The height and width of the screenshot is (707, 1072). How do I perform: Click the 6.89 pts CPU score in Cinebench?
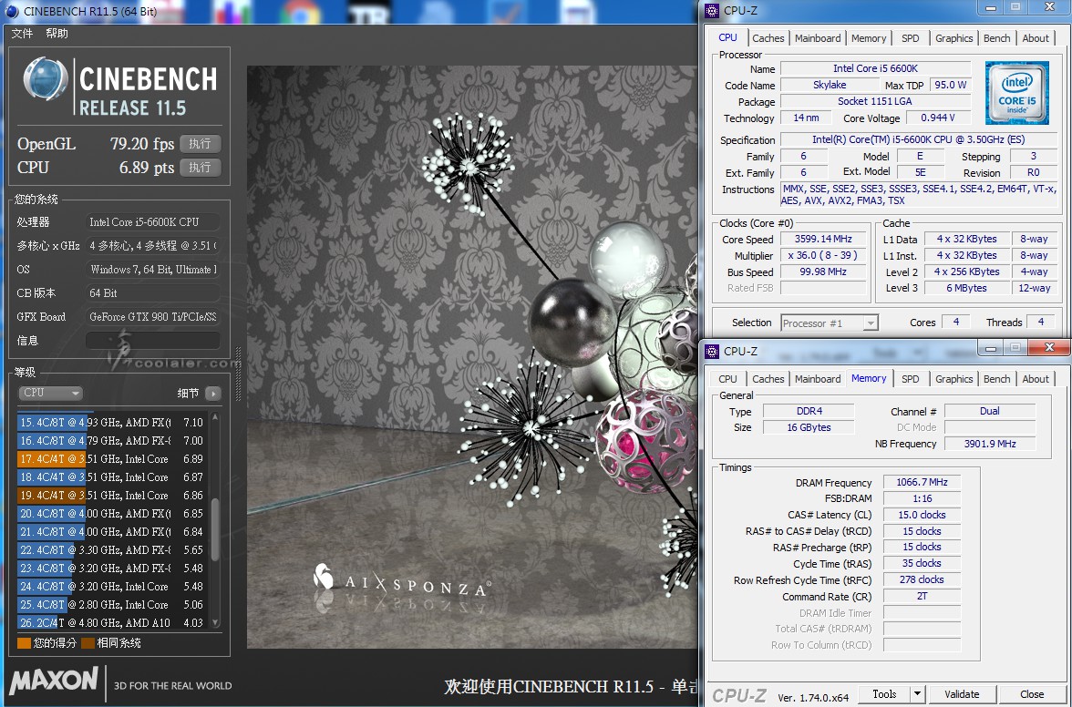146,168
